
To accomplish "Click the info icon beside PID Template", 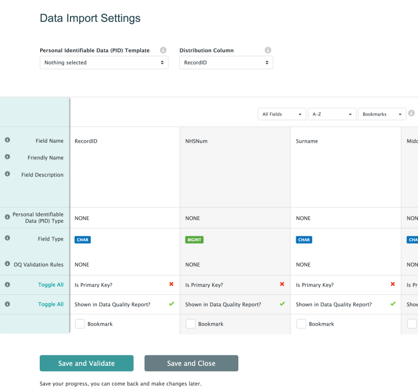I will click(x=162, y=50).
